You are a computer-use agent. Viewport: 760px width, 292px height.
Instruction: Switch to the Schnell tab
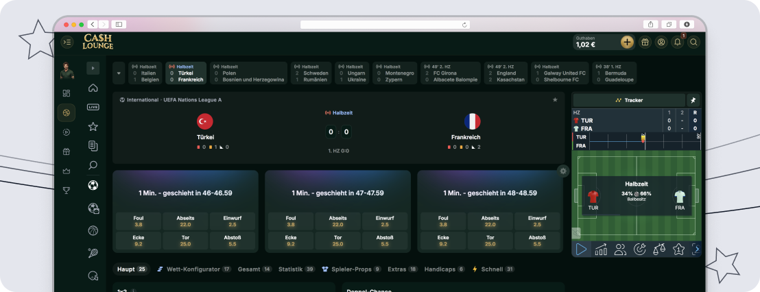pyautogui.click(x=493, y=269)
